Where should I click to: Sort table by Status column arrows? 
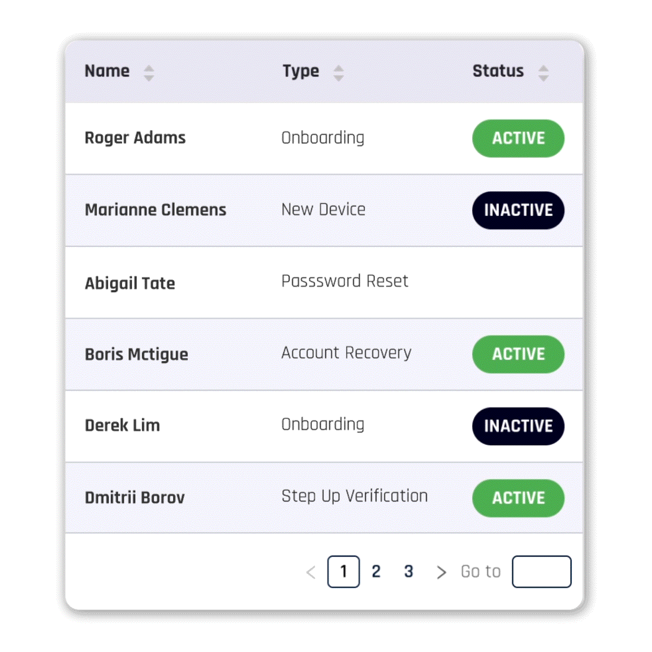point(543,73)
